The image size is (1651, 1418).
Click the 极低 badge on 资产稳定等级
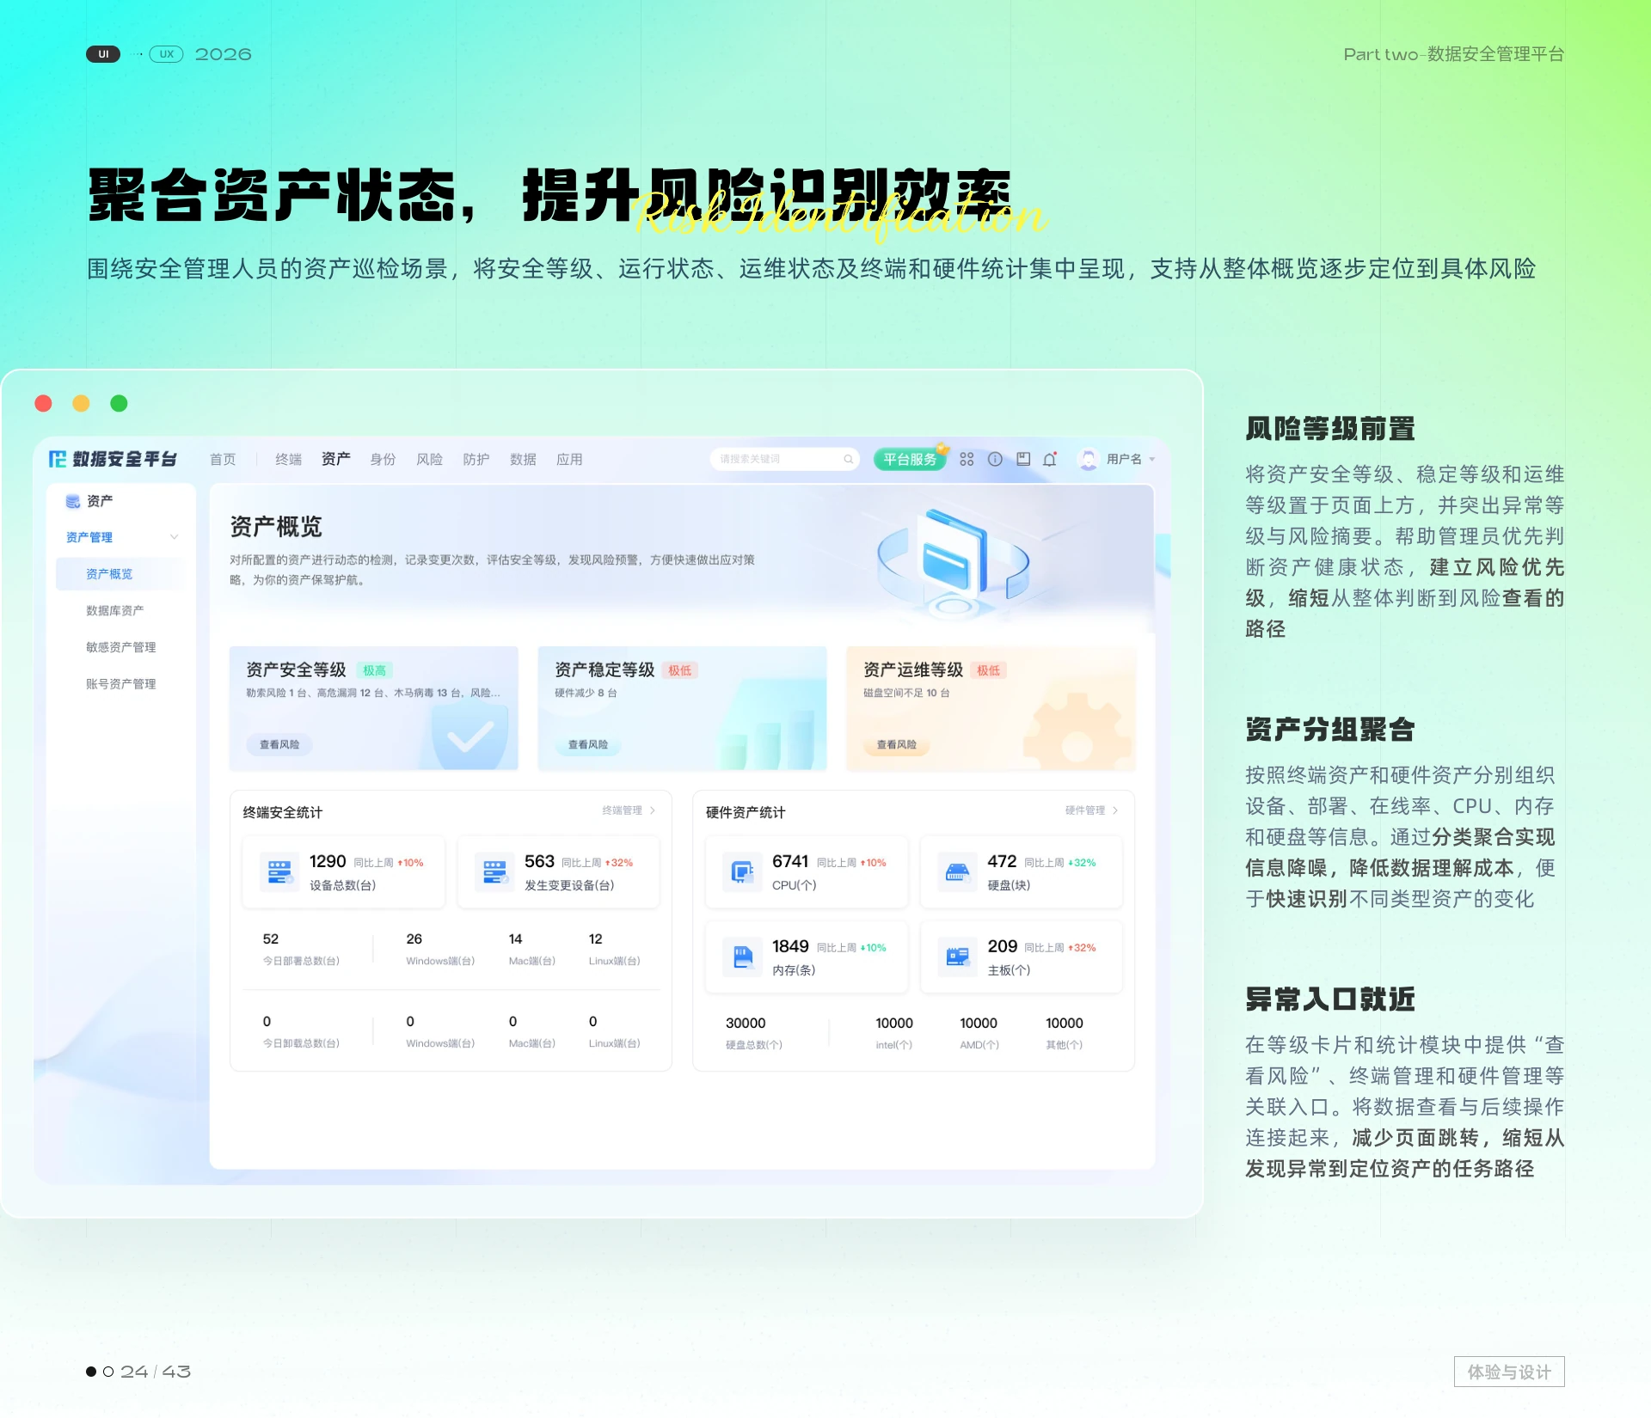click(679, 670)
